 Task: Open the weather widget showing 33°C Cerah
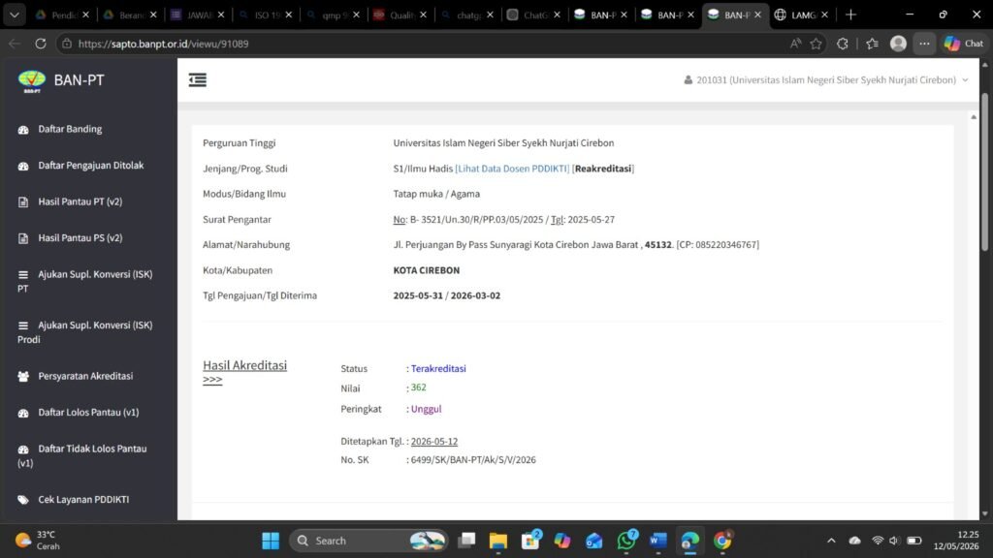pyautogui.click(x=38, y=541)
